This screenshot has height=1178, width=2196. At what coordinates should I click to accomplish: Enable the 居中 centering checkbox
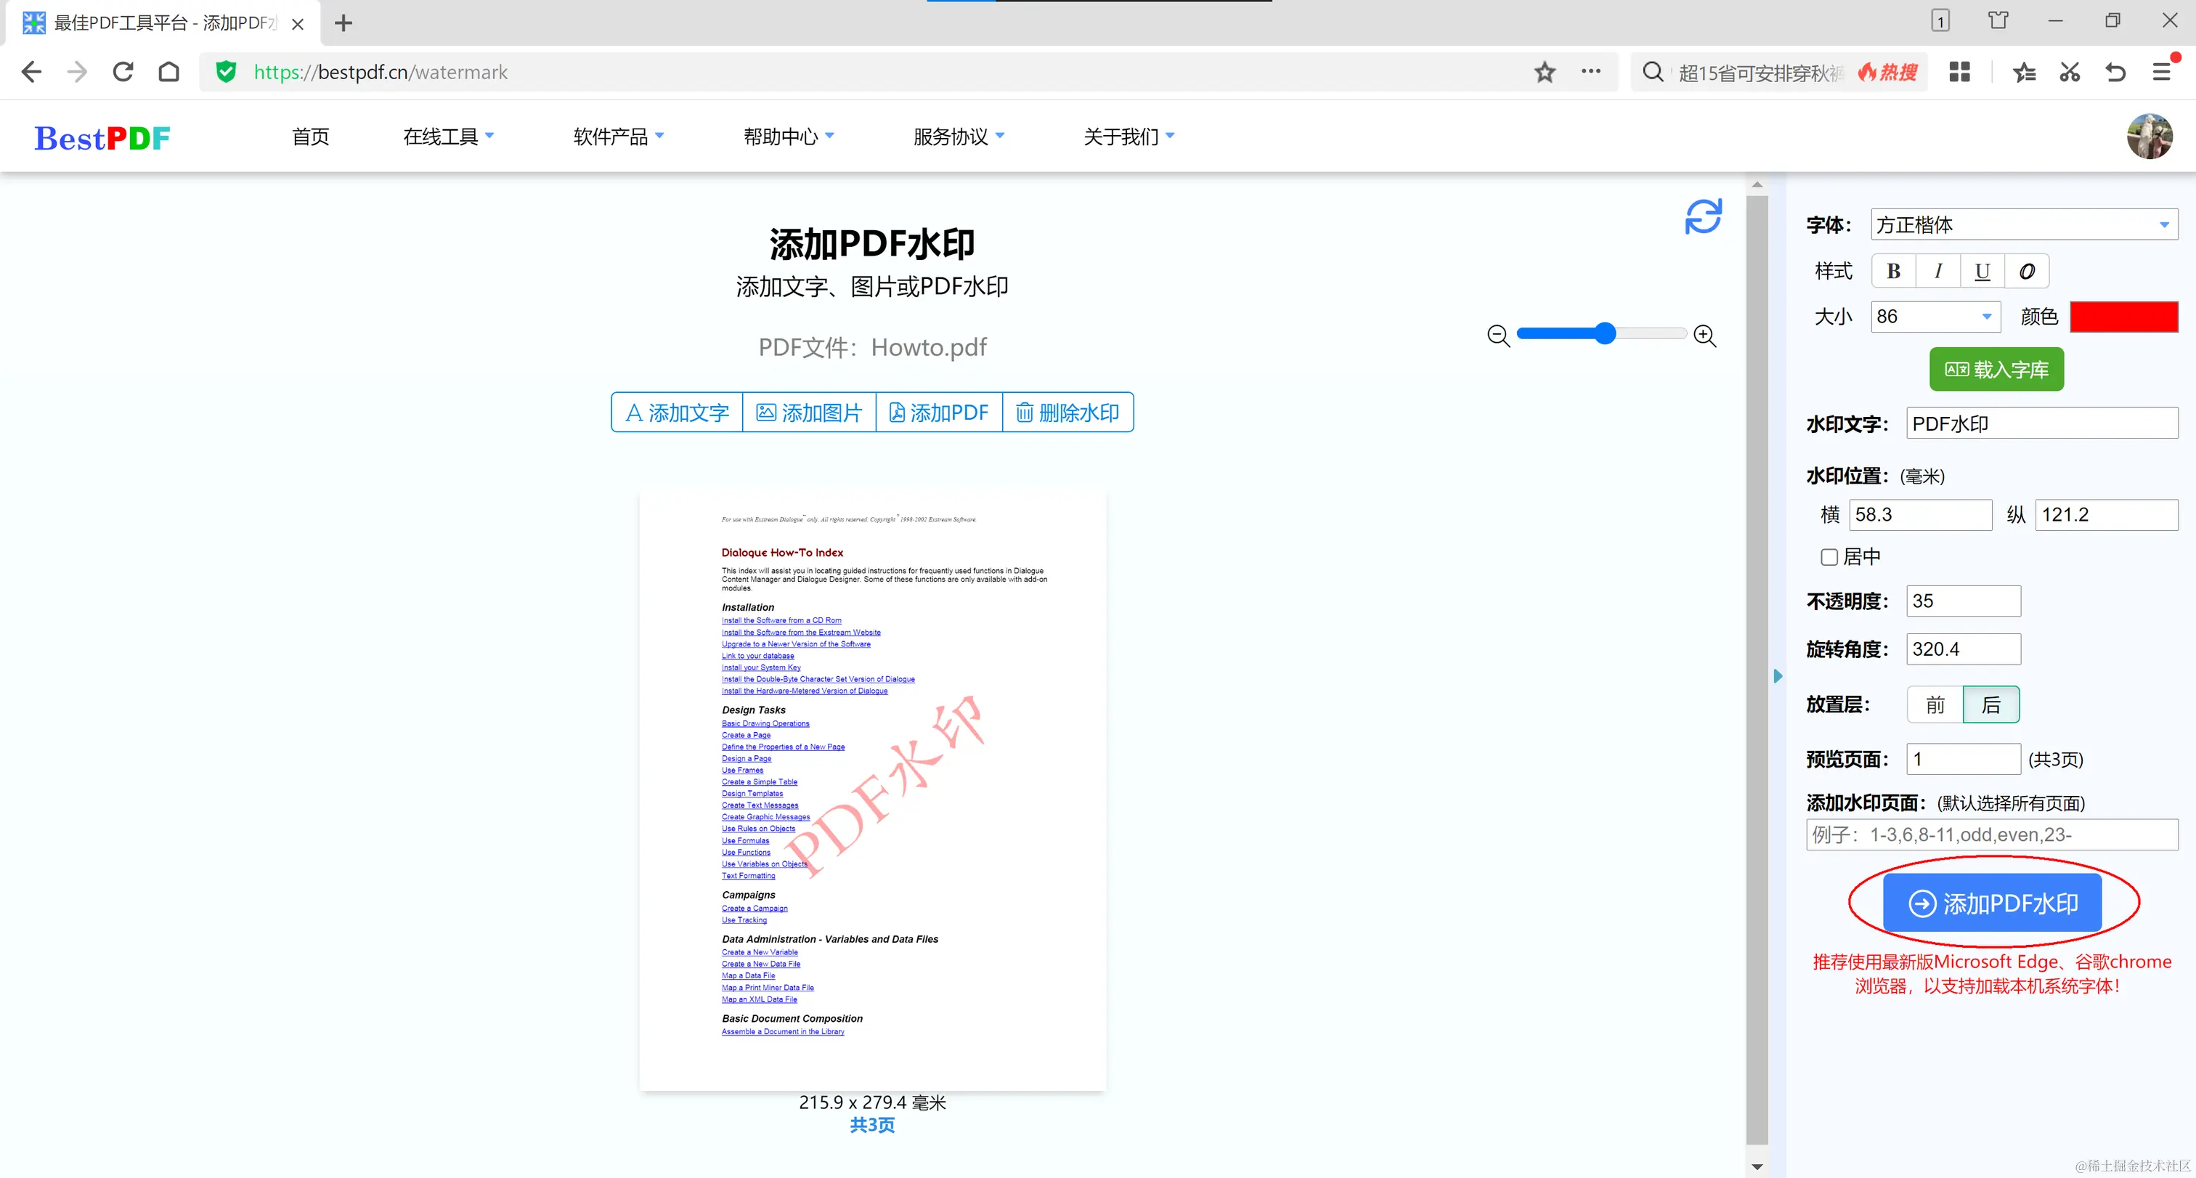1829,556
